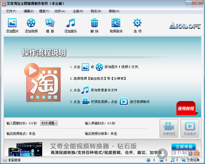Screen dimensions: 205x164
Task: Click the 添加音乐 (add music) note icon
Action: 71,23
